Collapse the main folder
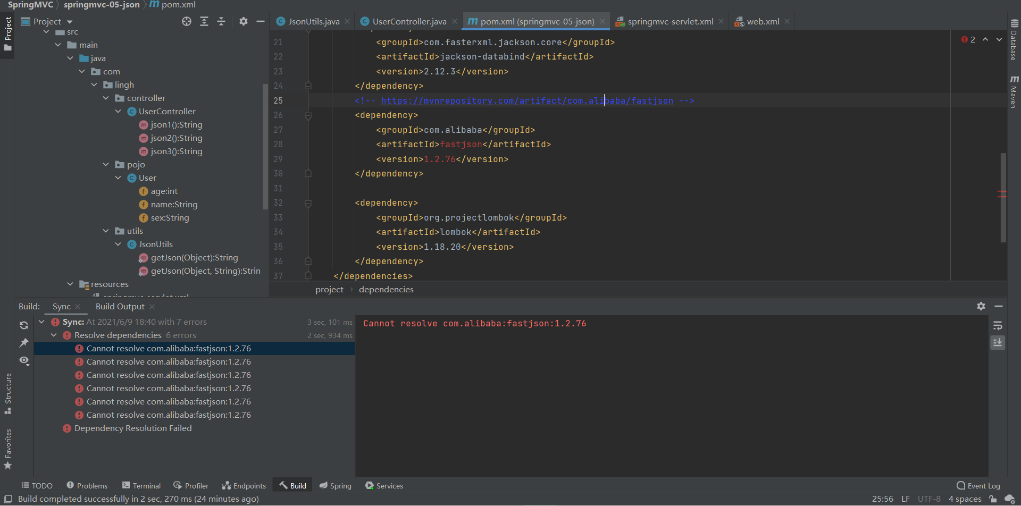Image resolution: width=1021 pixels, height=506 pixels. point(58,45)
